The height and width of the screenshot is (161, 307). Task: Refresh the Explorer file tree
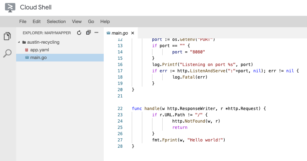pos(79,33)
